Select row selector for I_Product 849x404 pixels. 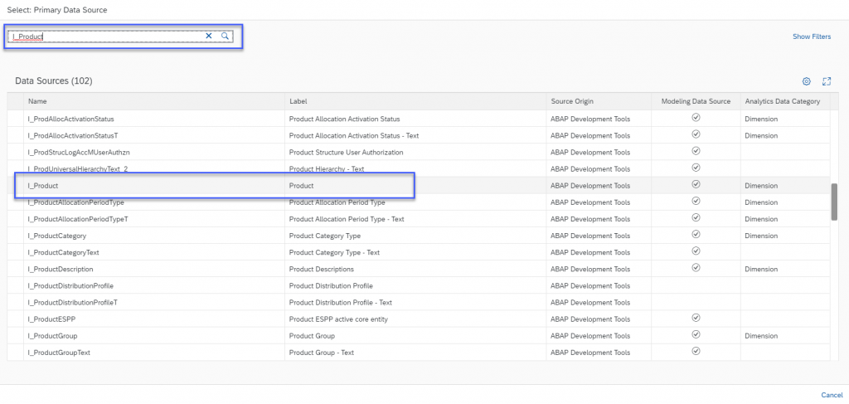[x=15, y=185]
